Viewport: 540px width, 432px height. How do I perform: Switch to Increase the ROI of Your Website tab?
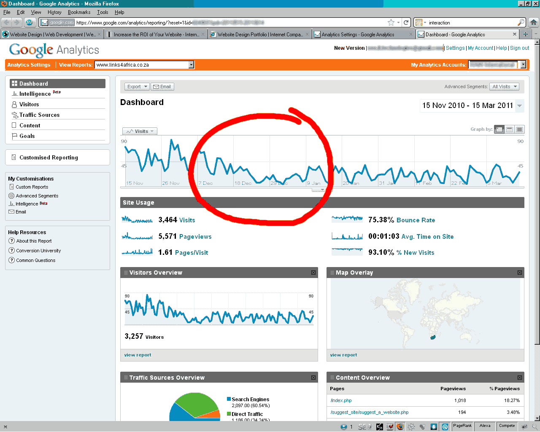click(x=156, y=34)
